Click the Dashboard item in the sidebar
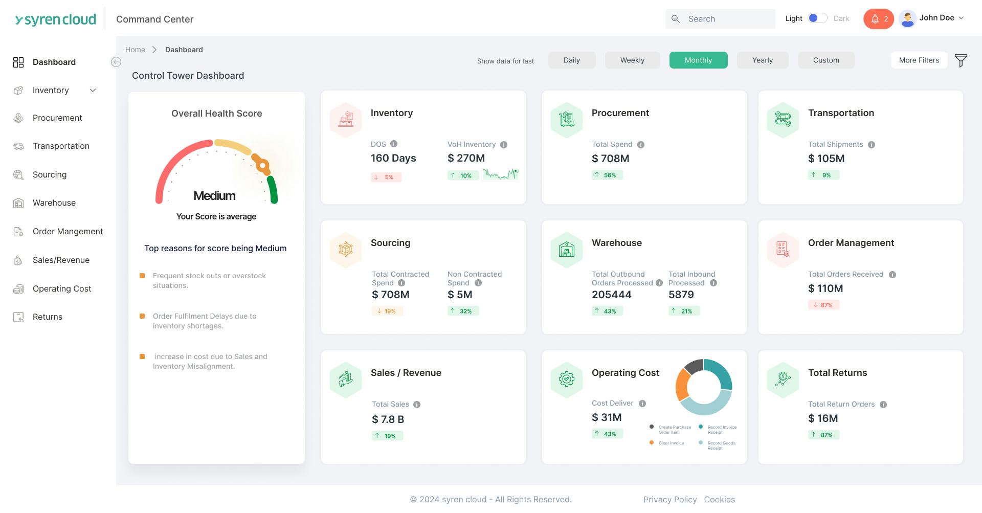Screen dimensions: 982x513 pos(54,62)
